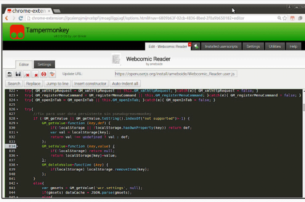The height and width of the screenshot is (202, 305).
Task: Click the Tampermonkey red logo
Action: click(17, 32)
